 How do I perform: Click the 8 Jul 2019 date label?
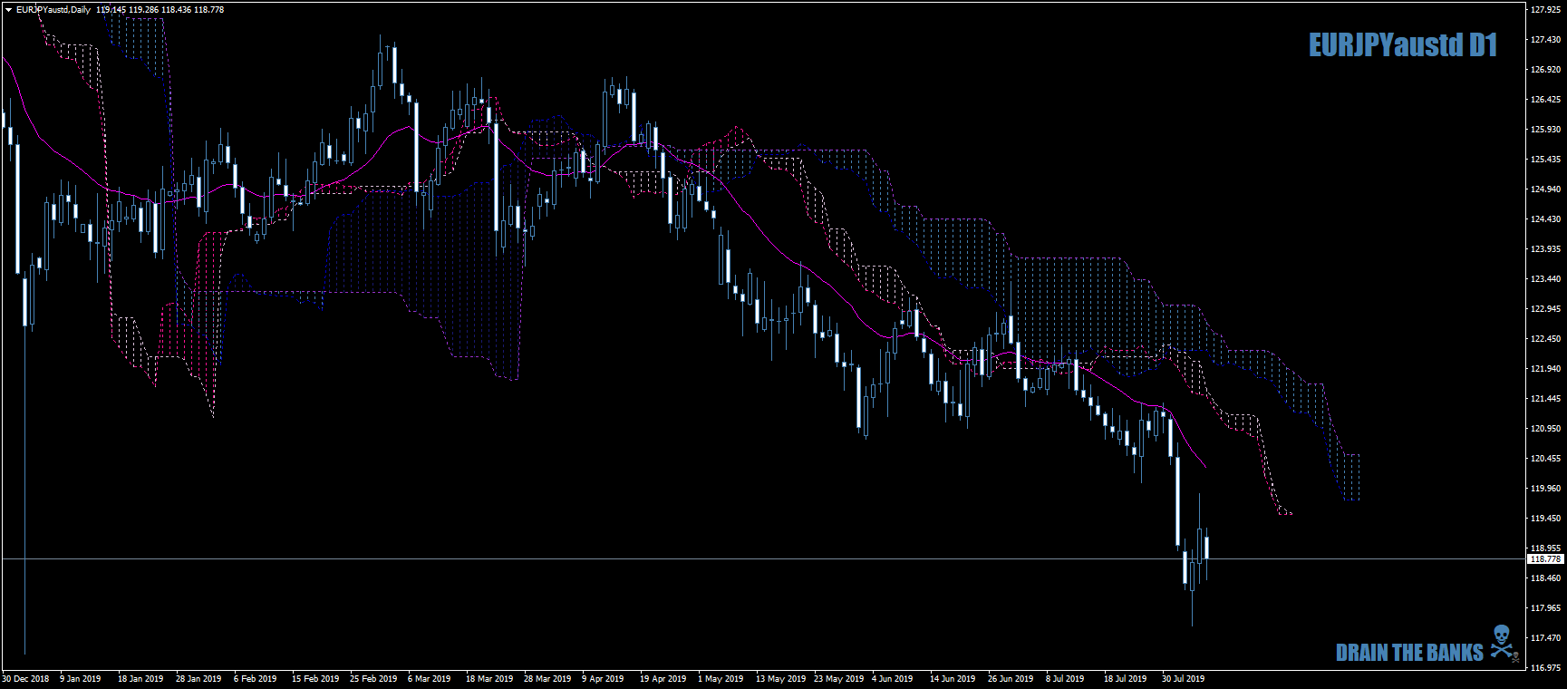pyautogui.click(x=1065, y=679)
